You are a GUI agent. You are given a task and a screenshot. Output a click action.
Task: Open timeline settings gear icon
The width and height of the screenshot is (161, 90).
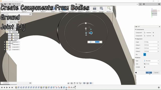159,87
